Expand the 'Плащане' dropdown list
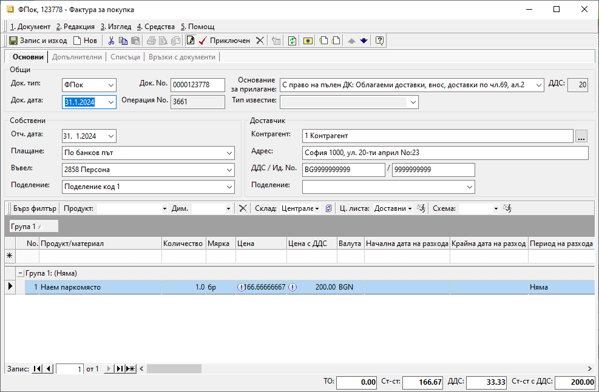The height and width of the screenshot is (392, 599). [229, 153]
